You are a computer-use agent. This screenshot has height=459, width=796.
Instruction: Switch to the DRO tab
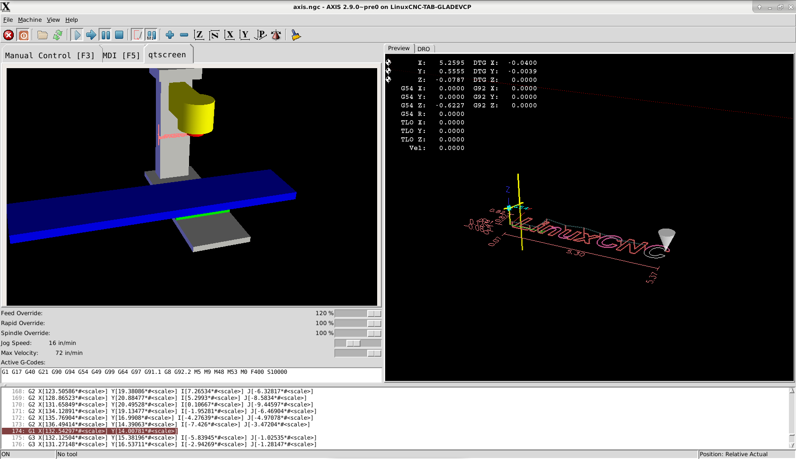click(424, 49)
